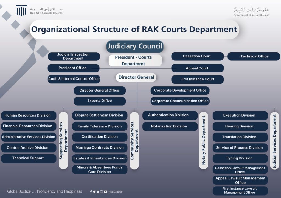Click the Family Tolerance Division box

pos(100,126)
